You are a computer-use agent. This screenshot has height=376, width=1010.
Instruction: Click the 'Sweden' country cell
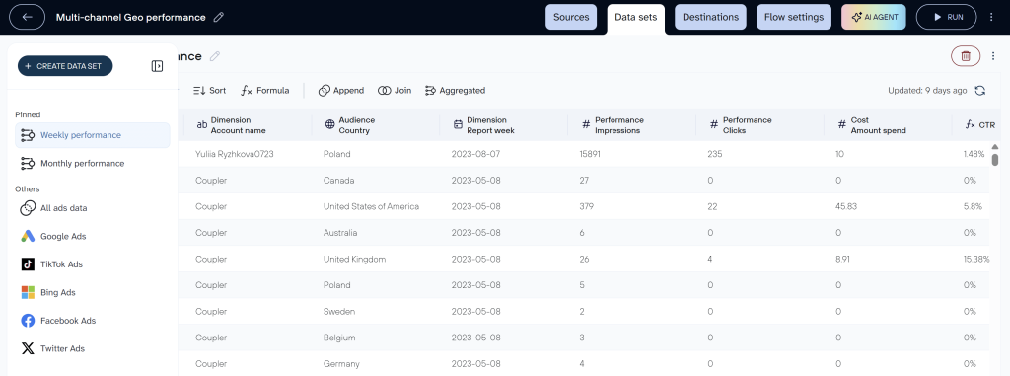pos(339,312)
